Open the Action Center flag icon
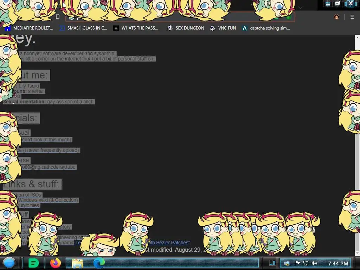The height and width of the screenshot is (270, 360). [297, 263]
